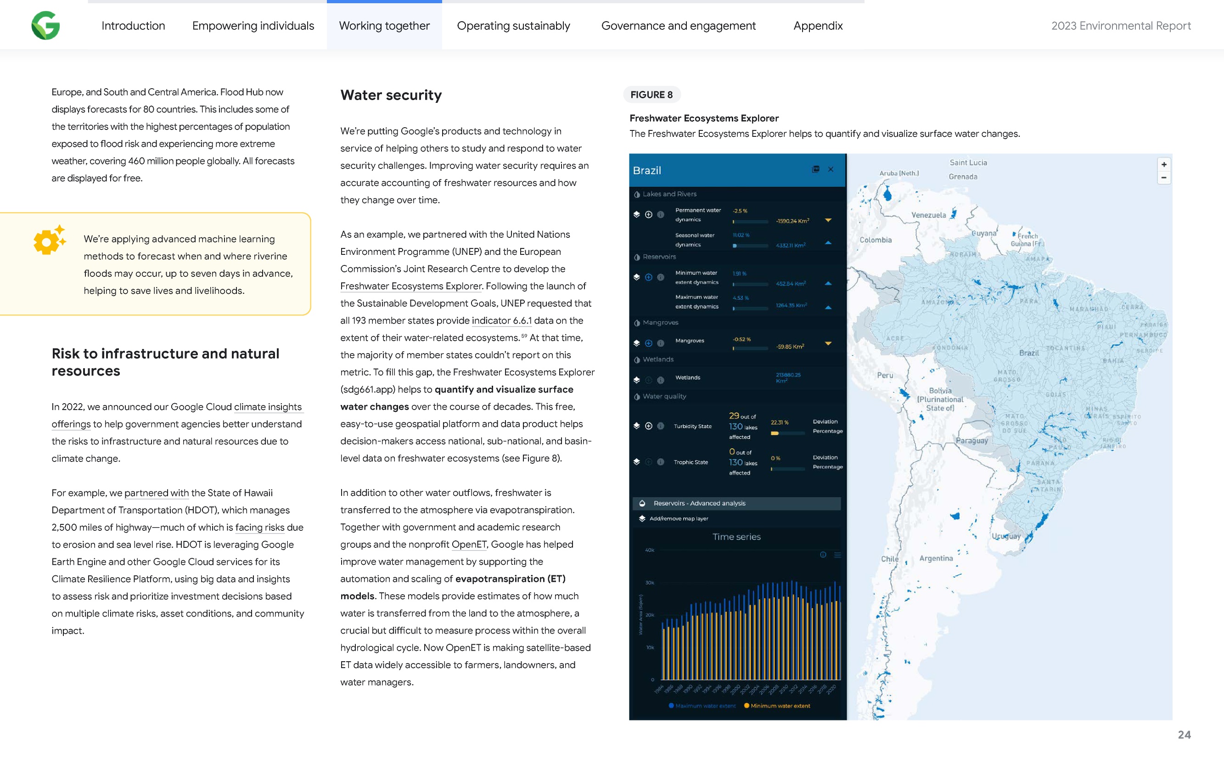
Task: Click the yellow gear sparkle icon
Action: tap(50, 240)
